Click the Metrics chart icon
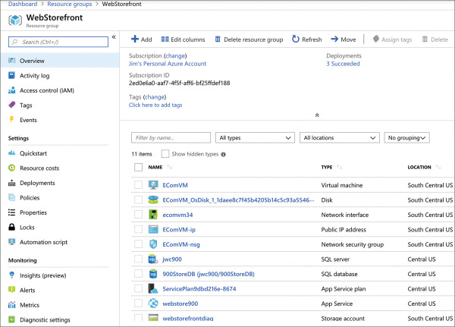The width and height of the screenshot is (455, 327). click(x=11, y=305)
